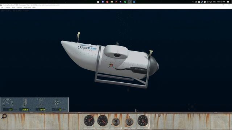Click the Steam tray icon

(202, 2)
